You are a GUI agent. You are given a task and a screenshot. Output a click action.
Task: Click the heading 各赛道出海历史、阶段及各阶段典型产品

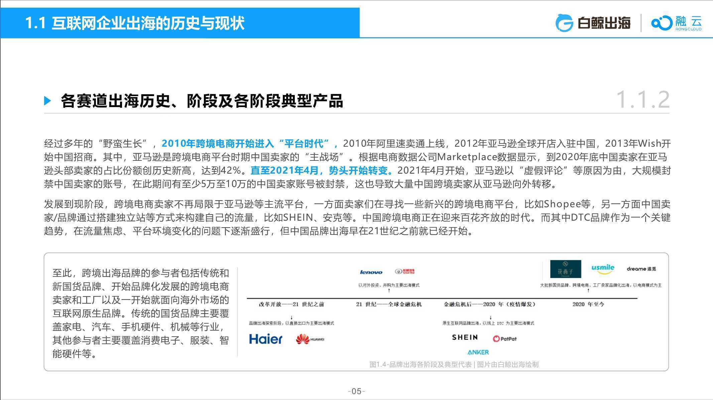pos(202,101)
